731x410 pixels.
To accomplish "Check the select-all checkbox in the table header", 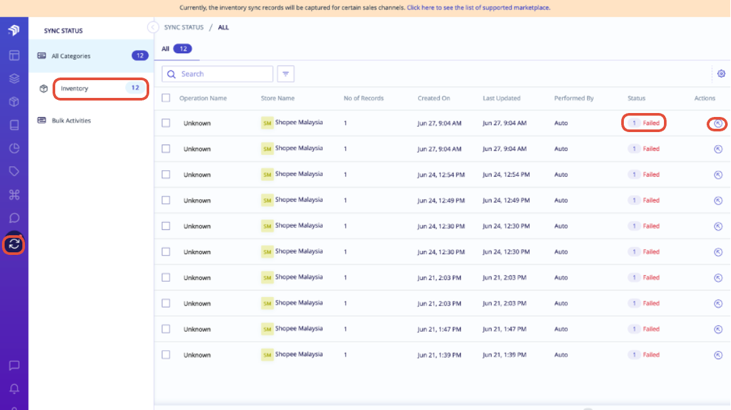I will point(166,97).
